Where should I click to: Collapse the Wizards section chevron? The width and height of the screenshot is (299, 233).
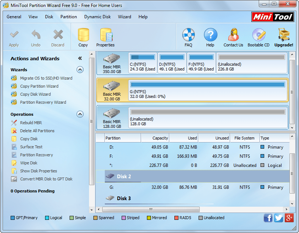click(x=80, y=70)
